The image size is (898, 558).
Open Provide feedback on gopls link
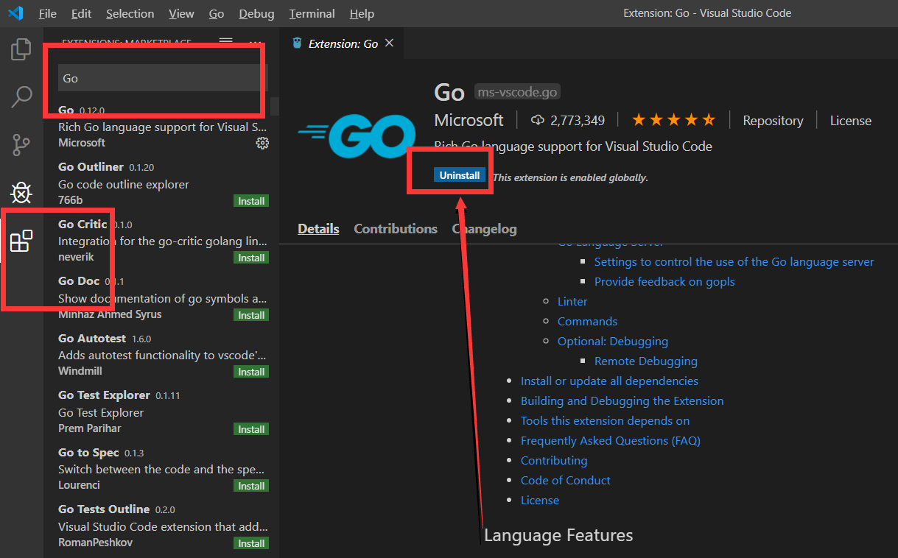click(x=664, y=281)
